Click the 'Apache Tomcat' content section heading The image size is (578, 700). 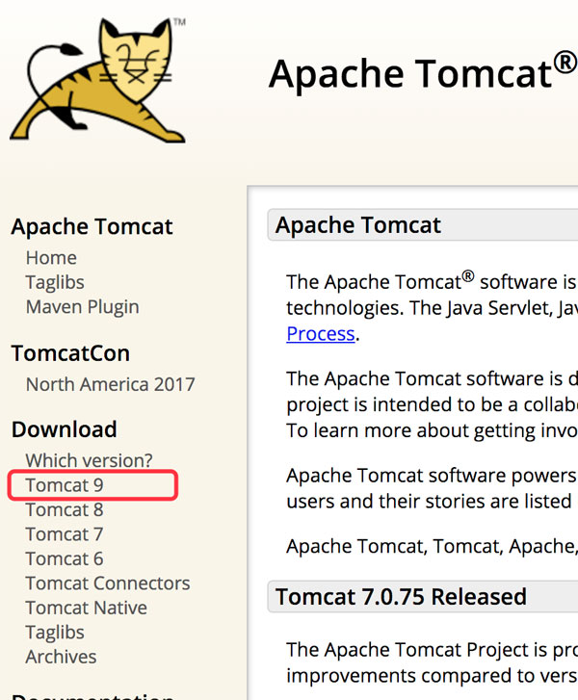point(358,225)
